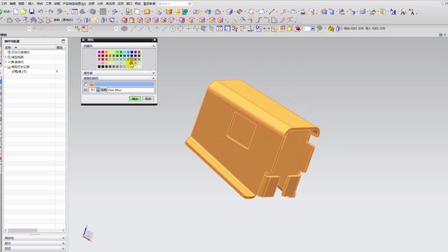Viewport: 448px width, 252px height.
Task: Expand the collapsed middle section in color dialog
Action: [153, 73]
